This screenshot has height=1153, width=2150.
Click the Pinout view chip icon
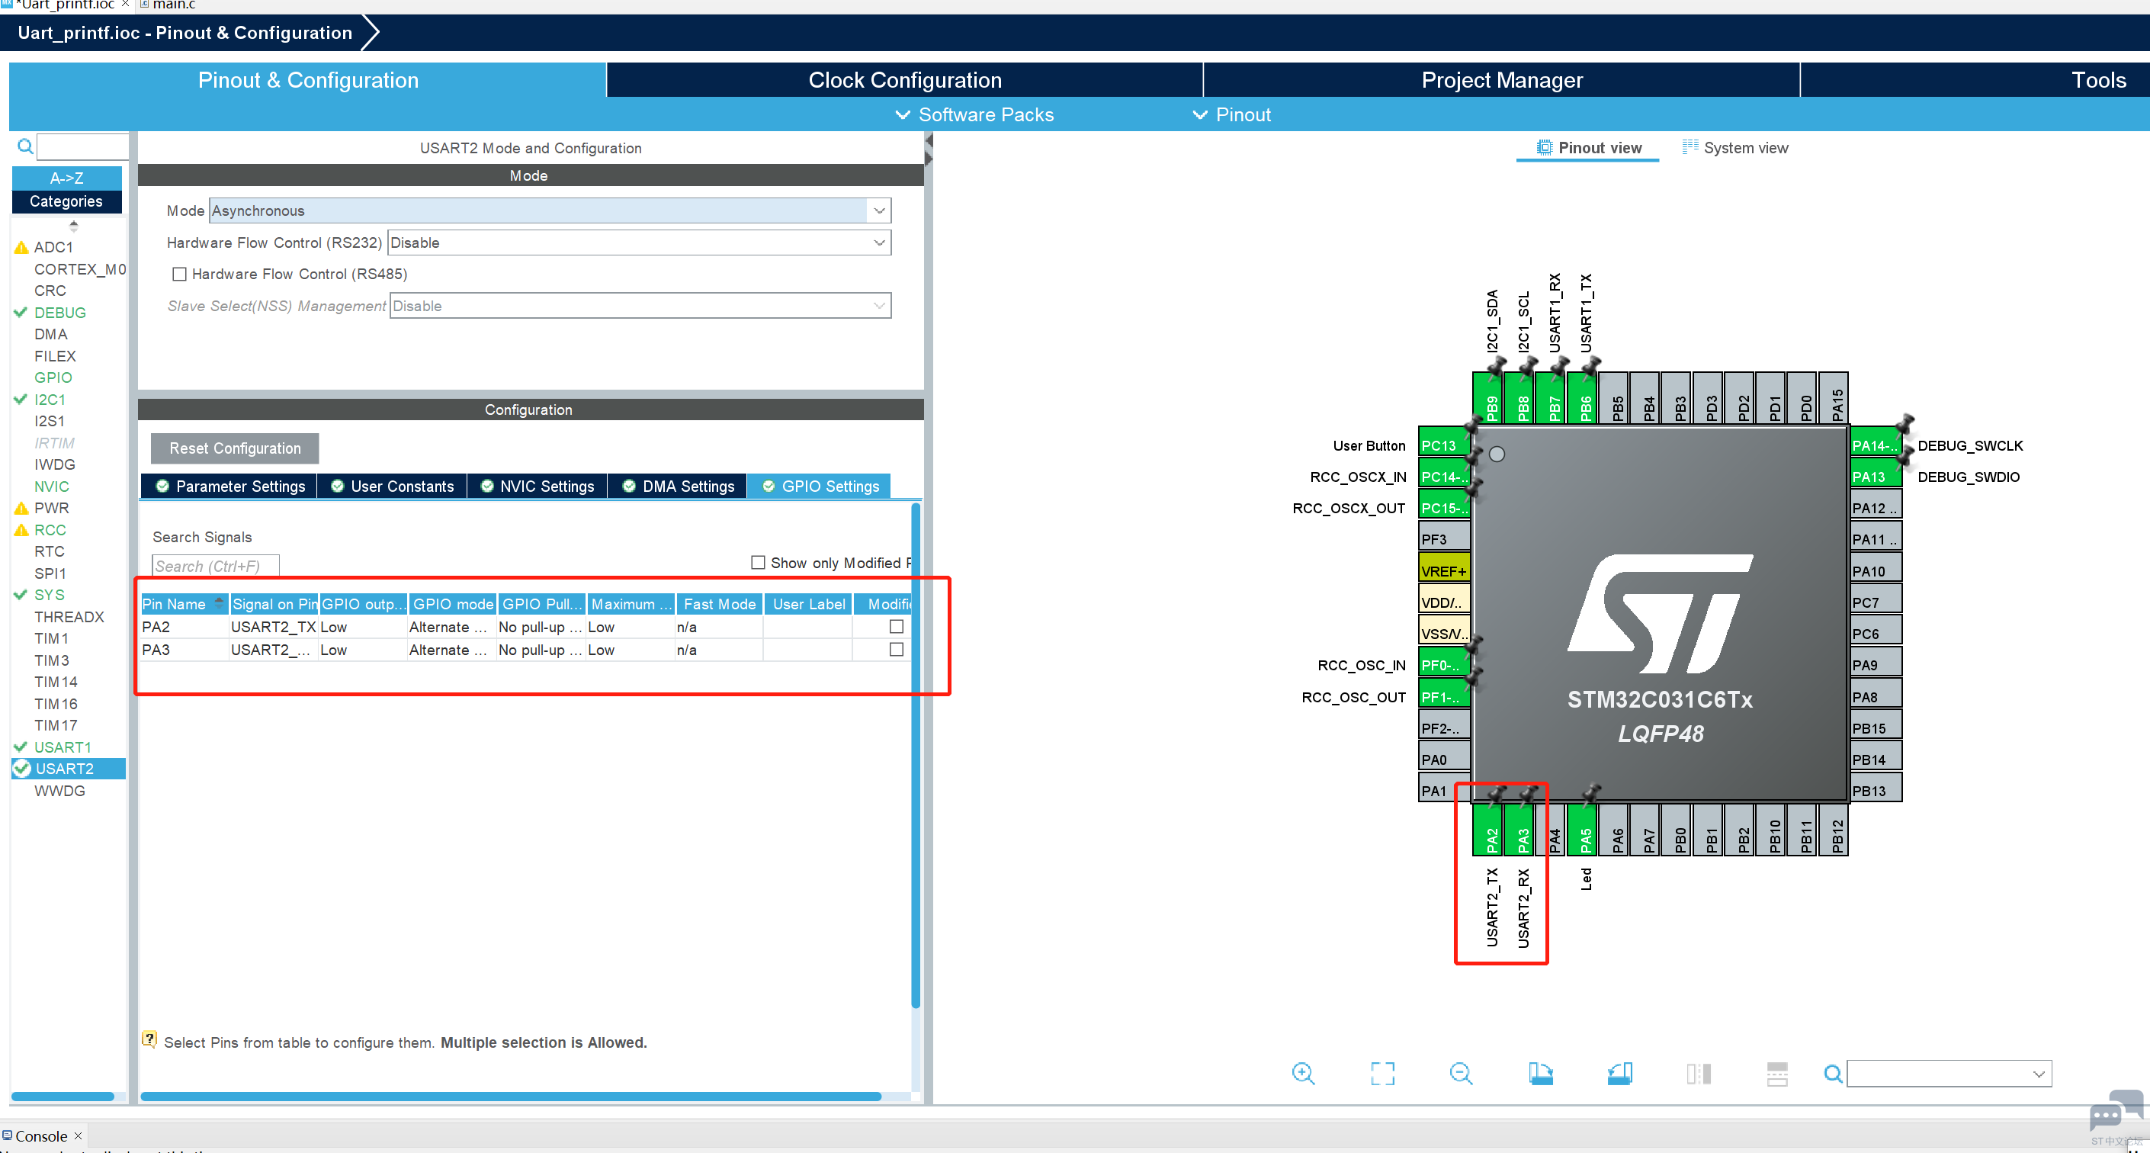click(x=1544, y=148)
